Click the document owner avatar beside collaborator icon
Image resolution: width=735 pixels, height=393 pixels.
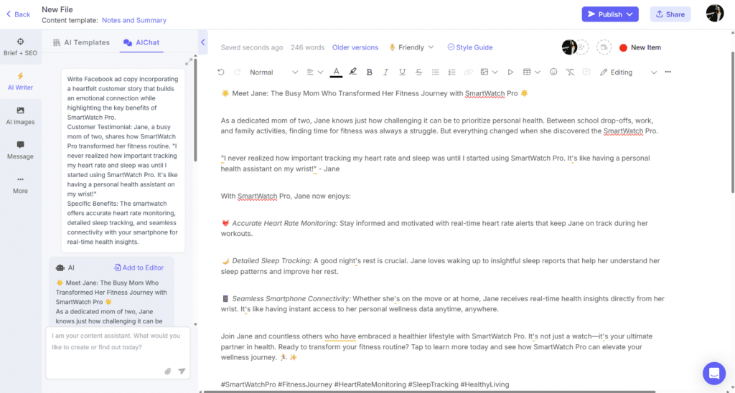[x=569, y=47]
